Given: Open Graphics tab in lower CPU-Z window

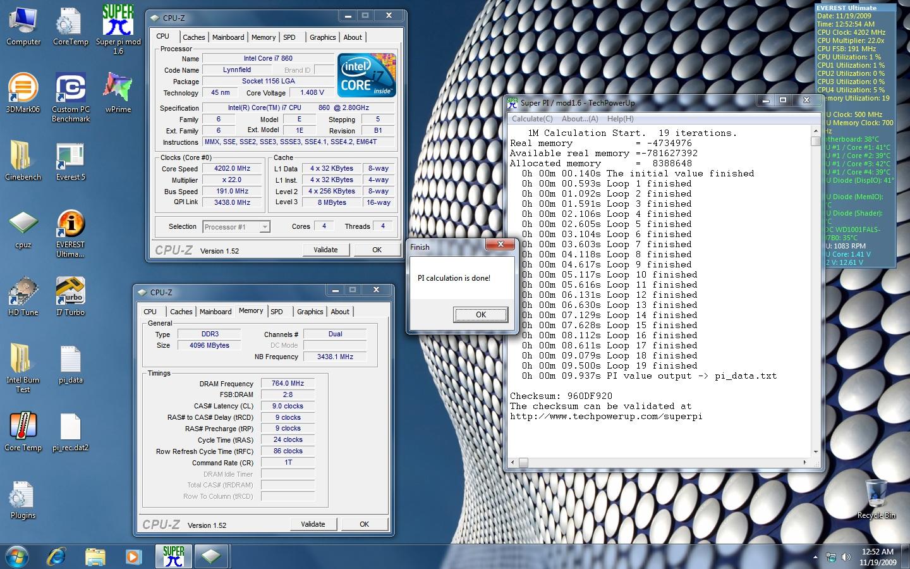Looking at the screenshot, I should click(310, 312).
